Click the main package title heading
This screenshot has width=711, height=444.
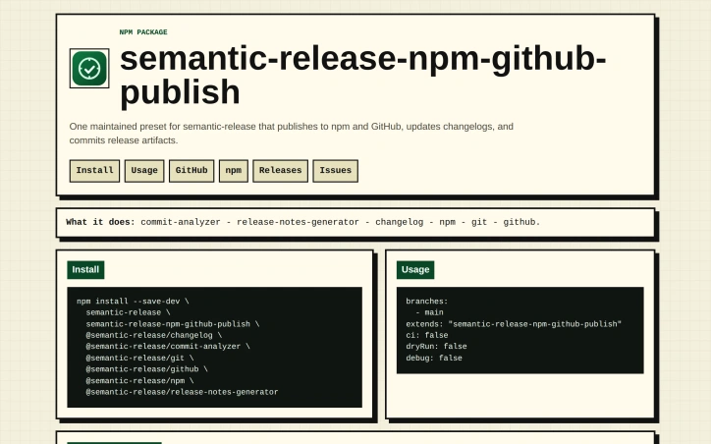click(362, 76)
